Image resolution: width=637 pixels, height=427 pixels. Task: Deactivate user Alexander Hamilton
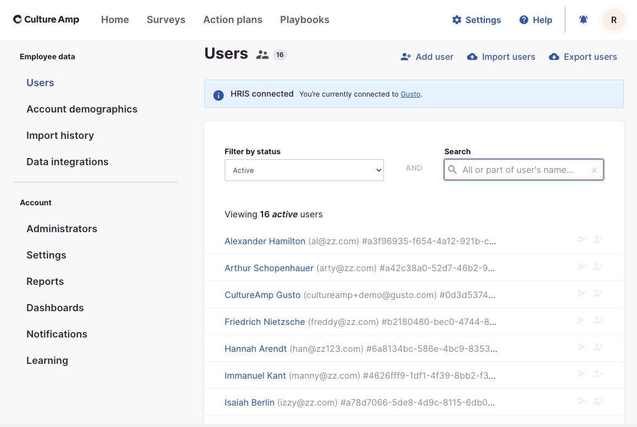click(x=598, y=239)
